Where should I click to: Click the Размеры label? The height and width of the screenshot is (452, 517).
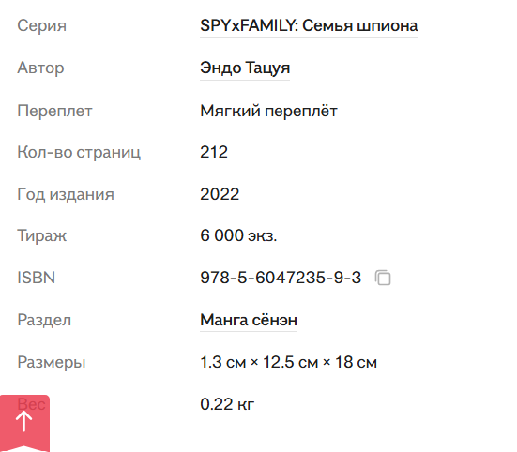click(52, 362)
